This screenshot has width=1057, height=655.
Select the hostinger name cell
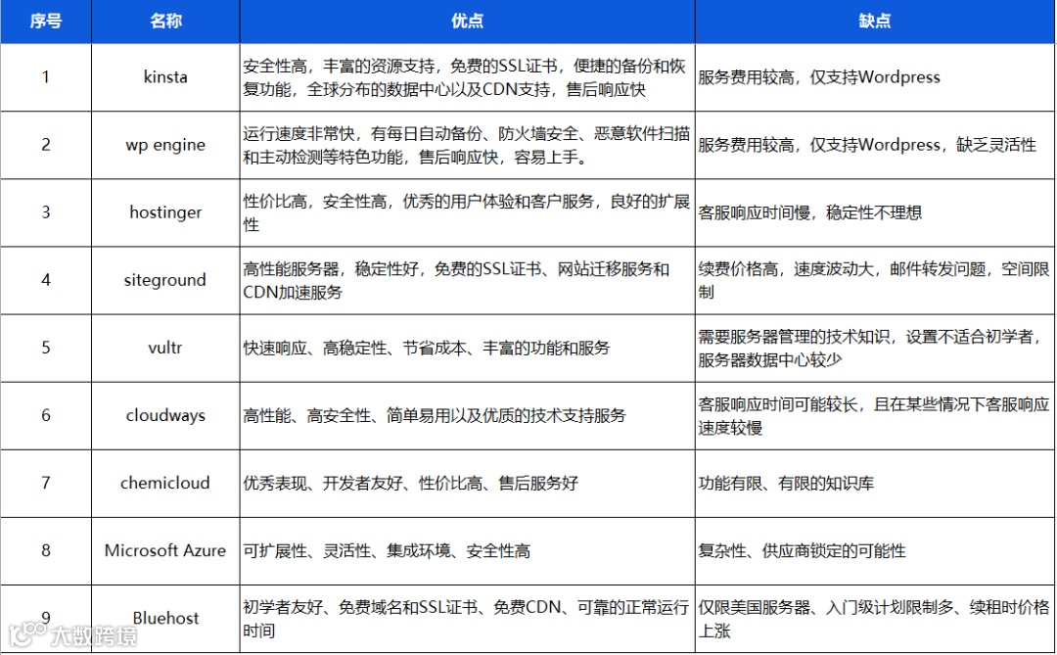[x=164, y=211]
